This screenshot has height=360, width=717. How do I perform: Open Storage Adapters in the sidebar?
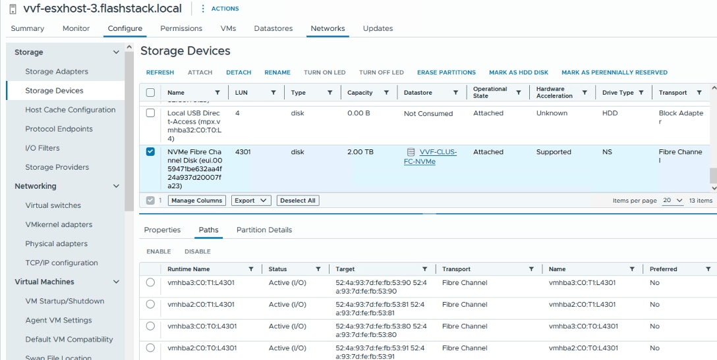(x=57, y=71)
